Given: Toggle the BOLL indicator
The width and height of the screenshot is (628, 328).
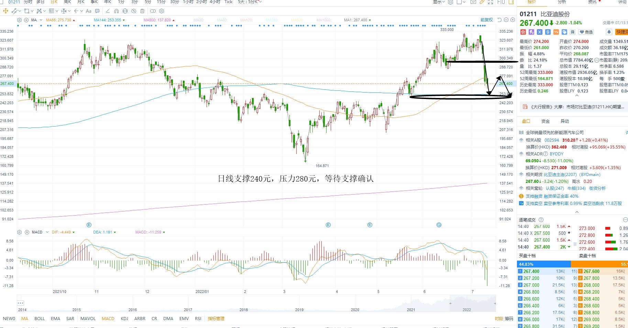Looking at the screenshot, I should tap(40, 319).
